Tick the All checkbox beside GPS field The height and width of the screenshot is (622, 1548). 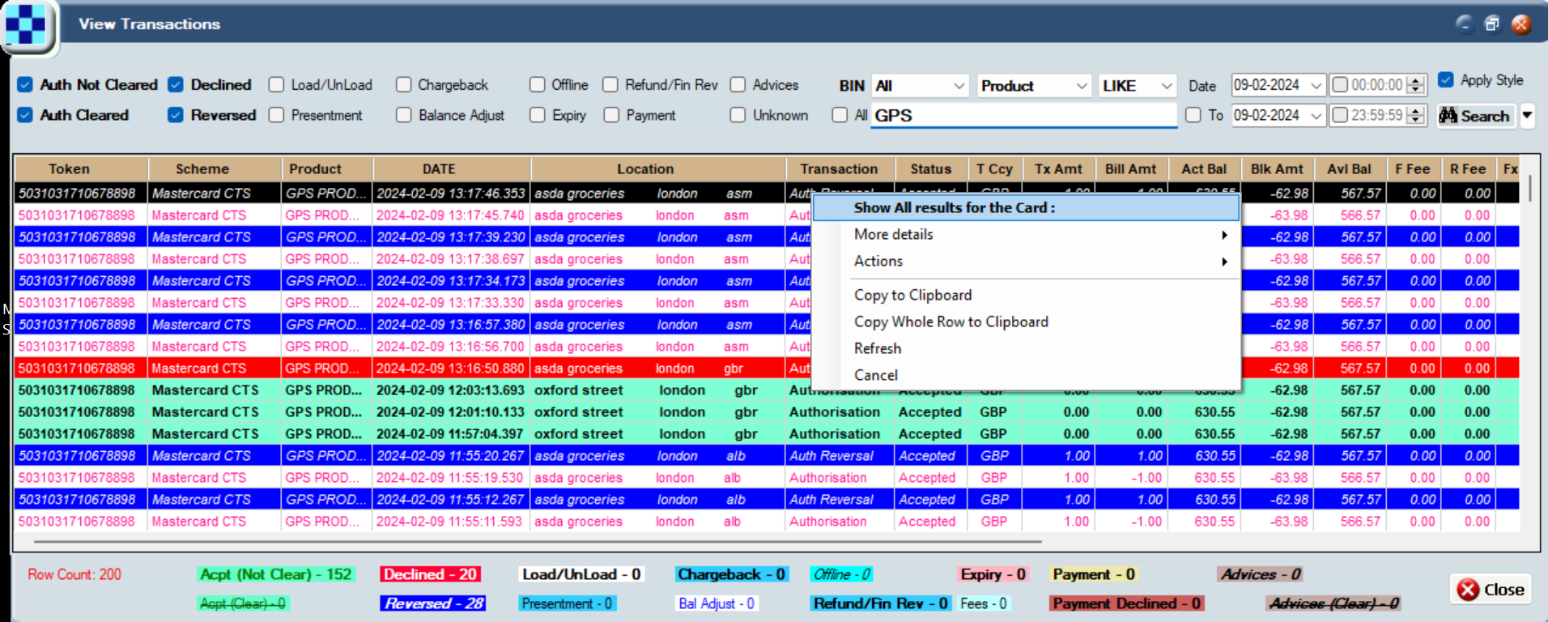click(840, 115)
